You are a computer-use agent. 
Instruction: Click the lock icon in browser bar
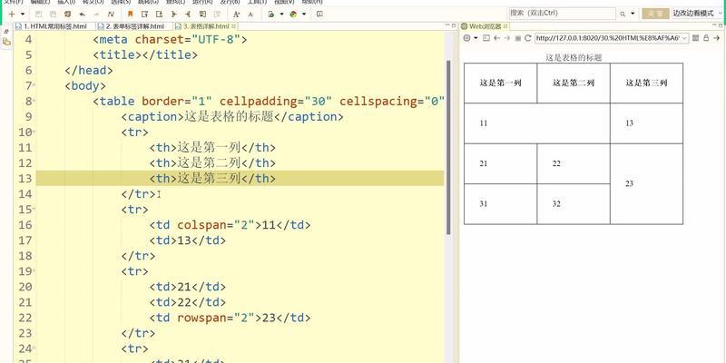click(706, 38)
